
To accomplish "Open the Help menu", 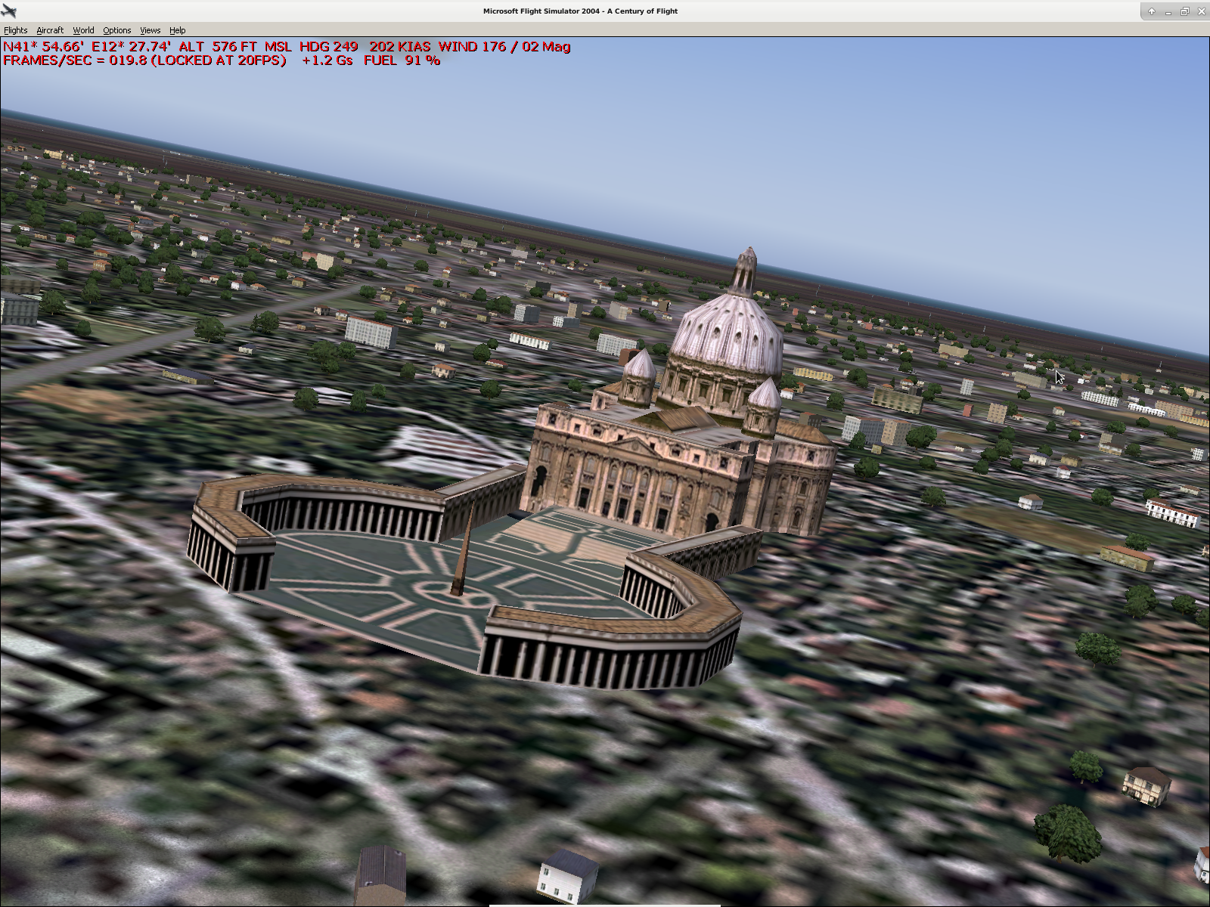I will click(177, 30).
